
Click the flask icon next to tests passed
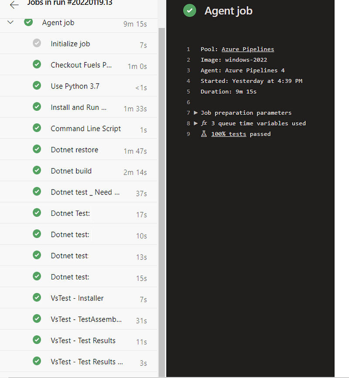point(204,134)
